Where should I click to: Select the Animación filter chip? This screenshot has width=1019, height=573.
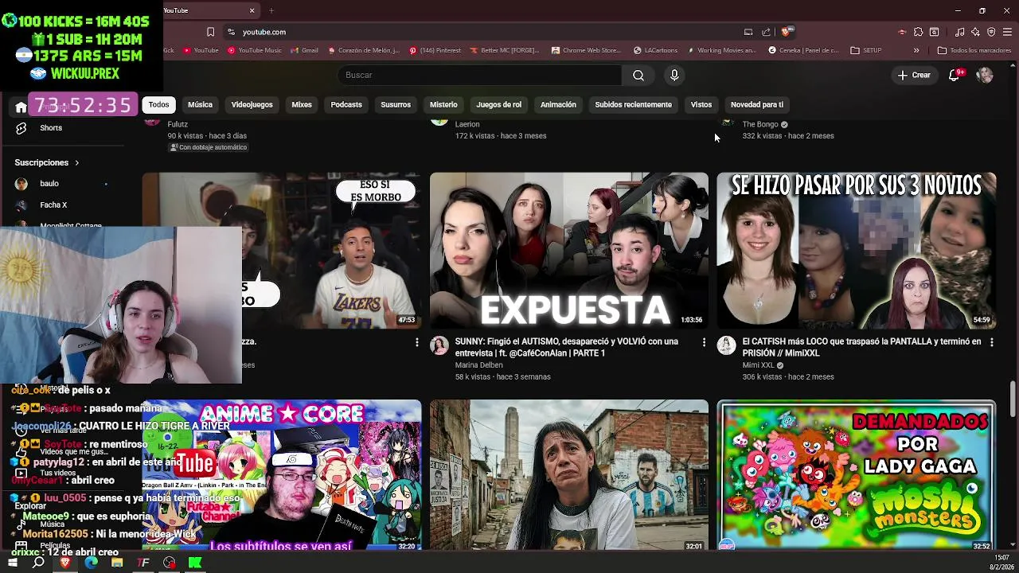[x=558, y=104]
